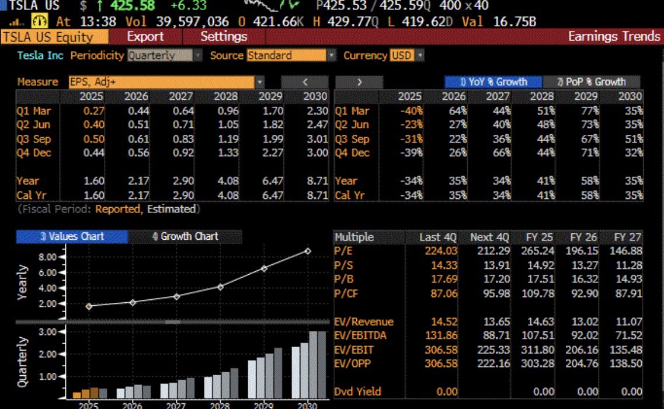The image size is (664, 409).
Task: Click the Values Chart button
Action: 72,236
